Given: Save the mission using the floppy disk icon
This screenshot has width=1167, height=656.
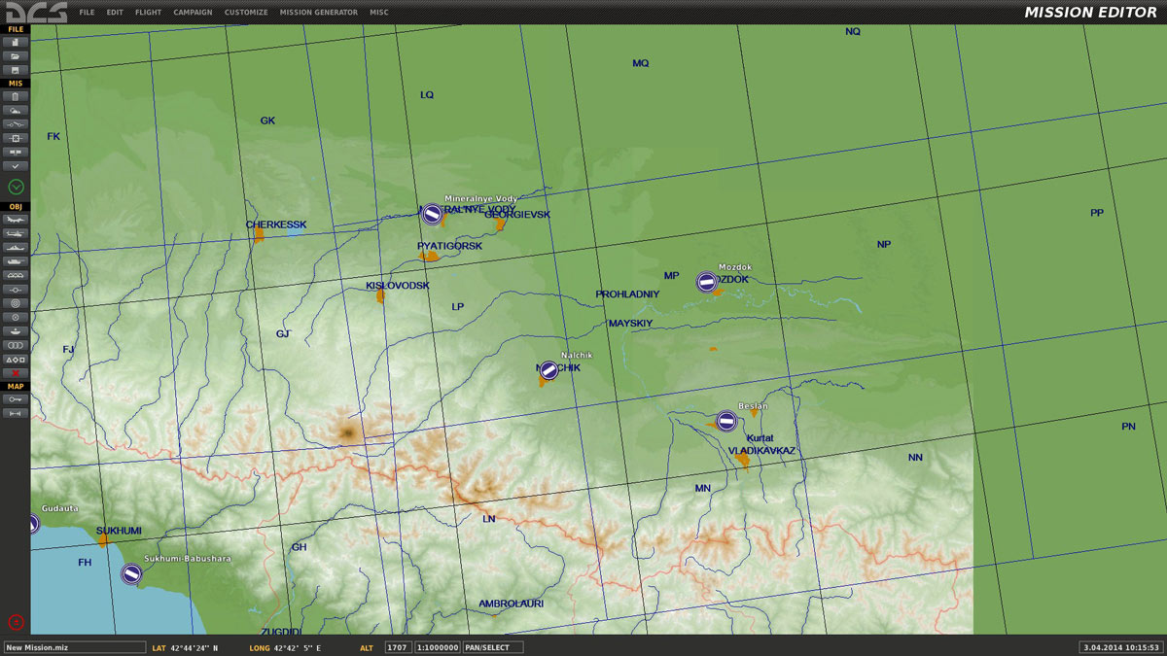Looking at the screenshot, I should 16,70.
